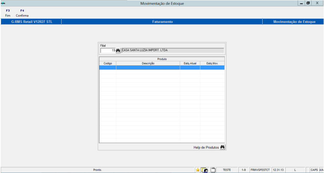Click the user windows icon in status bar
The width and height of the screenshot is (324, 173).
204,170
